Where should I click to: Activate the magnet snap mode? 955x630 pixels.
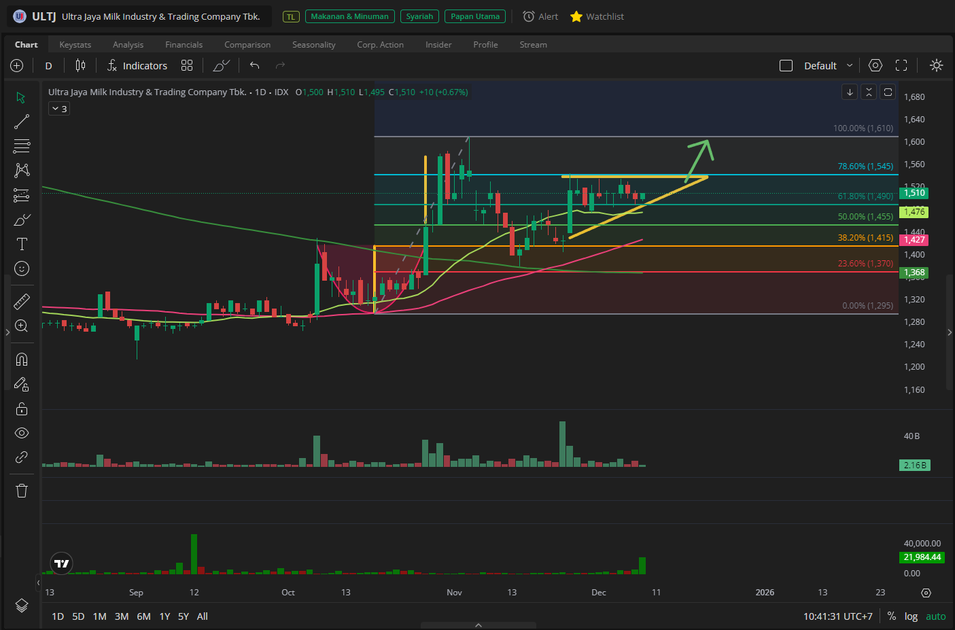(x=22, y=360)
